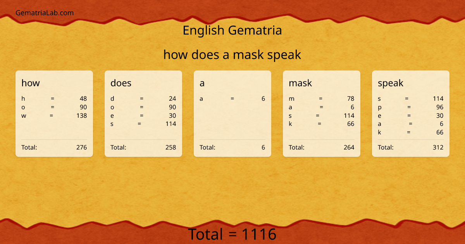Click value 96 for letter p
The width and height of the screenshot is (465, 244).
(440, 107)
